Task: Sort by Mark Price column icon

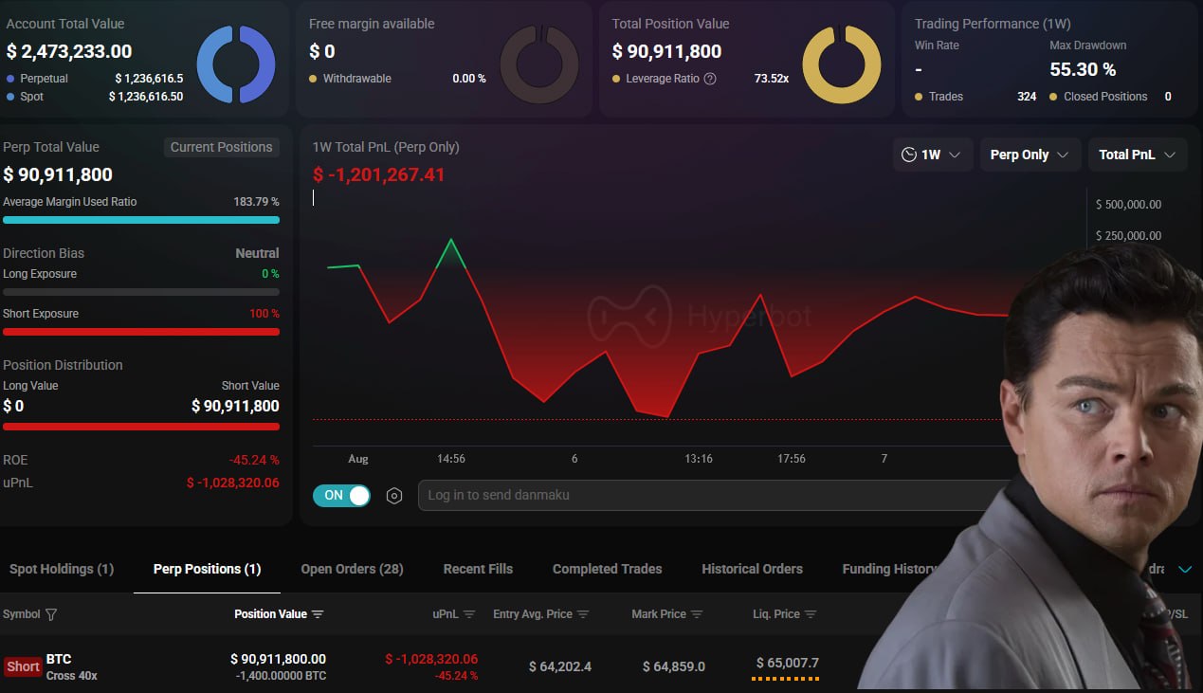Action: 697,614
